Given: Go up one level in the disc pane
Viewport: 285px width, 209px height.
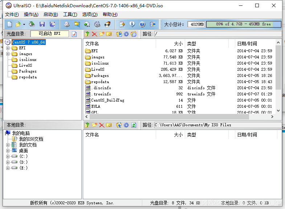Looking at the screenshot, I should 87,34.
